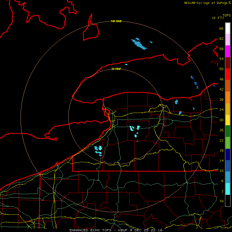Click the black TH threshold legend swatch
The width and height of the screenshot is (232, 232).
(228, 201)
